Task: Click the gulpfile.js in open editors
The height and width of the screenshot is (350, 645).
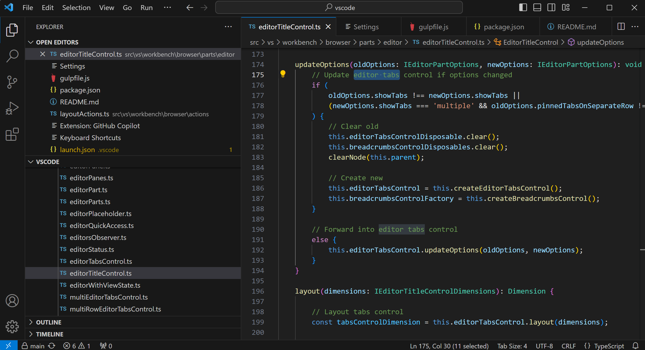Action: 74,78
